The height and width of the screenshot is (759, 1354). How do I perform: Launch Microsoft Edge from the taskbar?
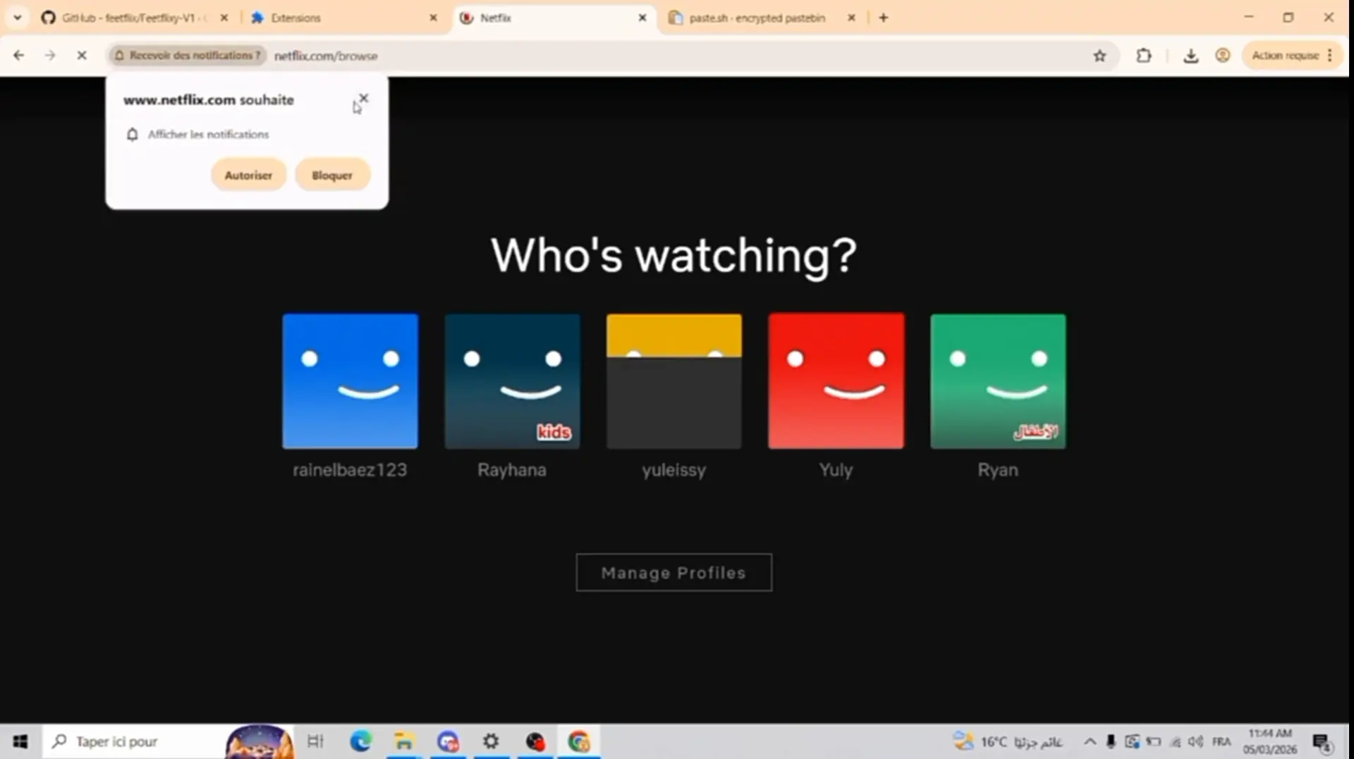[x=360, y=741]
